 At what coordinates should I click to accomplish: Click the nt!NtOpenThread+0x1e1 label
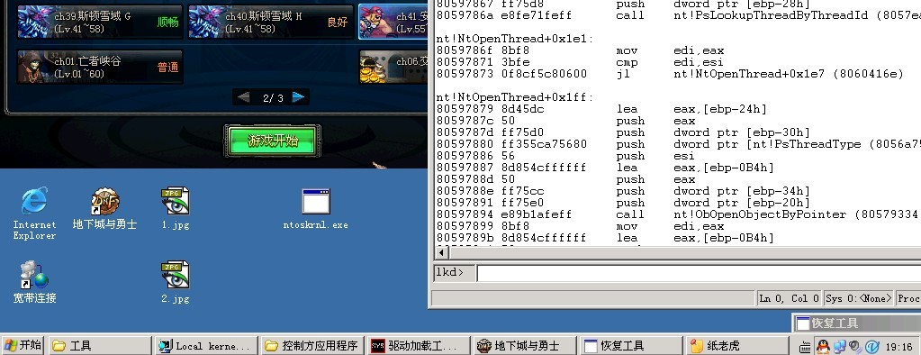[x=515, y=39]
